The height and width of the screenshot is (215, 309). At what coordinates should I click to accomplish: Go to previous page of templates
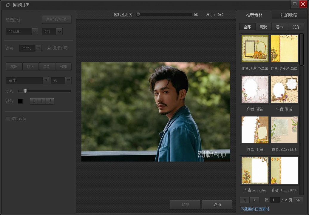pos(245,200)
